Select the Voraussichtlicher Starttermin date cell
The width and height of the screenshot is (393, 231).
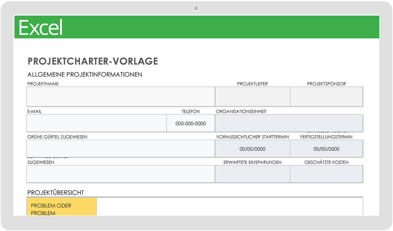(x=252, y=149)
